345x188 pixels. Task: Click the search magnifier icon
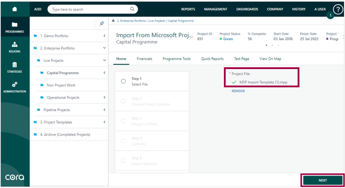tap(132, 9)
